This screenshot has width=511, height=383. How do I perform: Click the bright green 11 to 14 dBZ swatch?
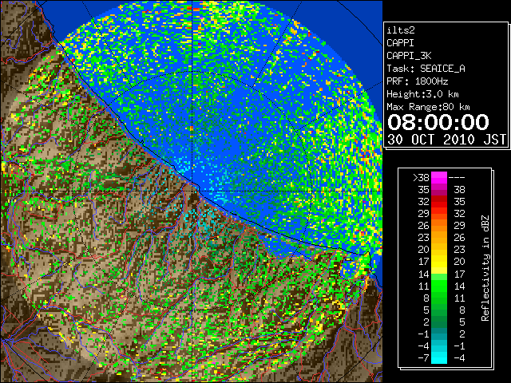[439, 286]
